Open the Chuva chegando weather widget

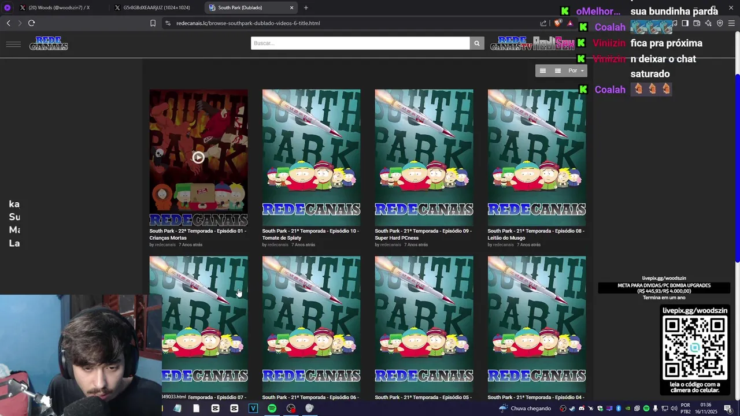(525, 408)
